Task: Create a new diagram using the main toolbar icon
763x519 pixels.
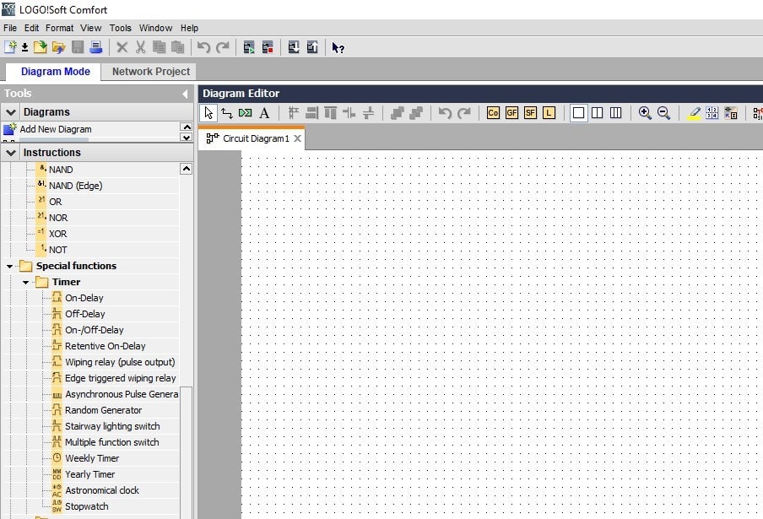Action: (10, 47)
